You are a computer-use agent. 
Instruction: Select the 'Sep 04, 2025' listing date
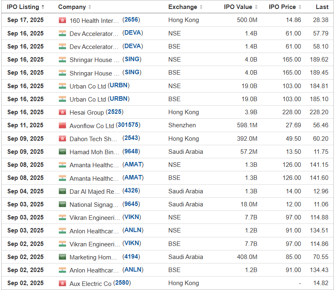coord(25,191)
